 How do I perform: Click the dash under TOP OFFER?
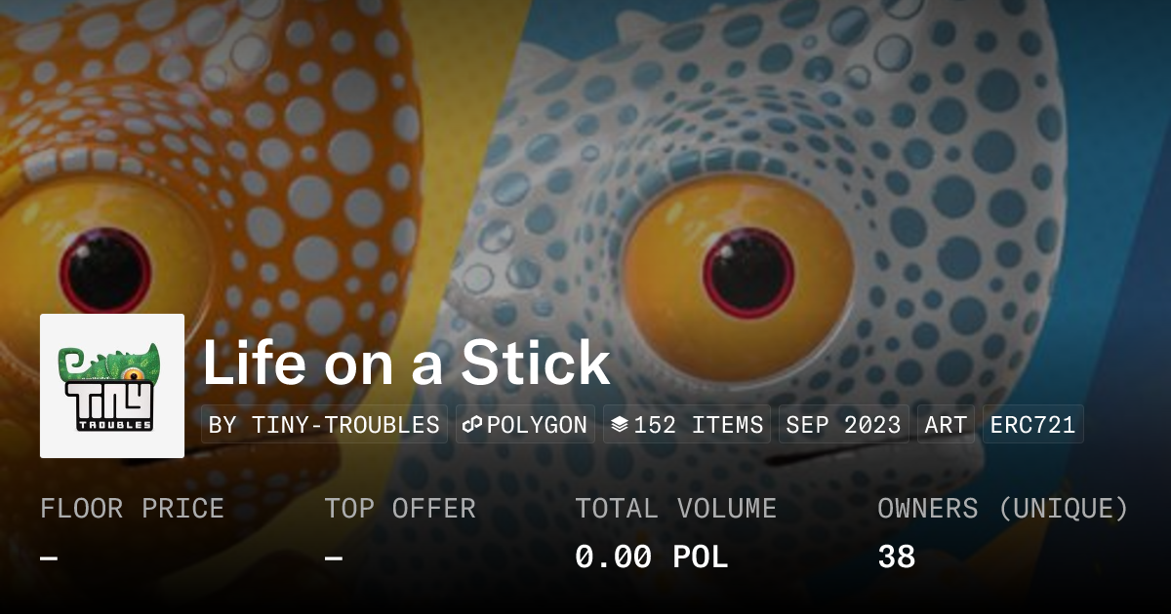click(334, 558)
